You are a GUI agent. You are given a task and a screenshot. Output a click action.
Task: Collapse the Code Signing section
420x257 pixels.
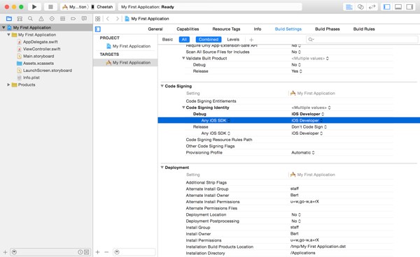pyautogui.click(x=162, y=86)
